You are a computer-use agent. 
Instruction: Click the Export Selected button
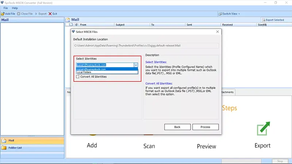(273, 20)
